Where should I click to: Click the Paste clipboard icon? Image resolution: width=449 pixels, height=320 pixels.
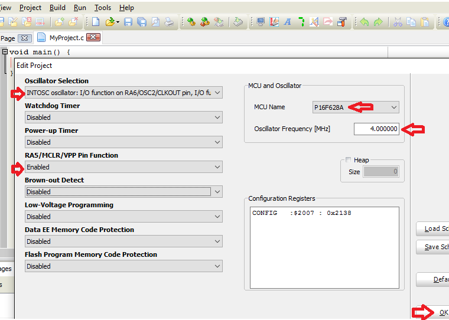point(425,22)
